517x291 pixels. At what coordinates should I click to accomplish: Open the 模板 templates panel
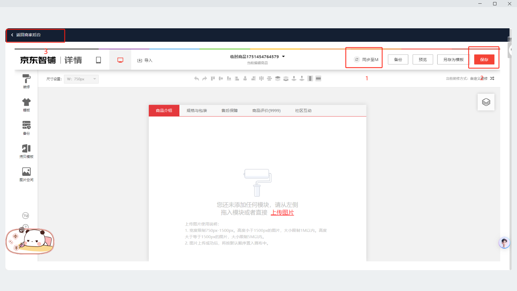click(x=26, y=104)
